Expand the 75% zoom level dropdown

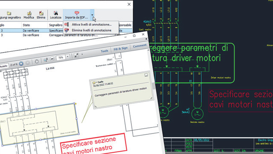tap(67, 56)
